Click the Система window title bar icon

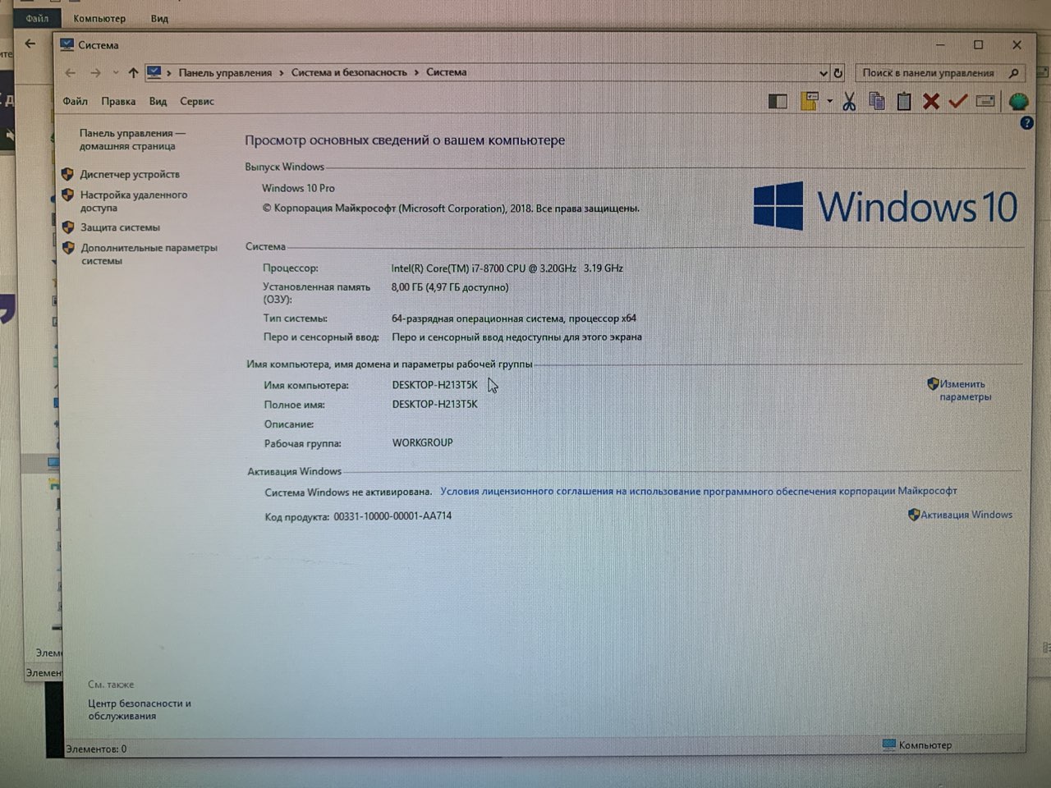click(x=67, y=45)
